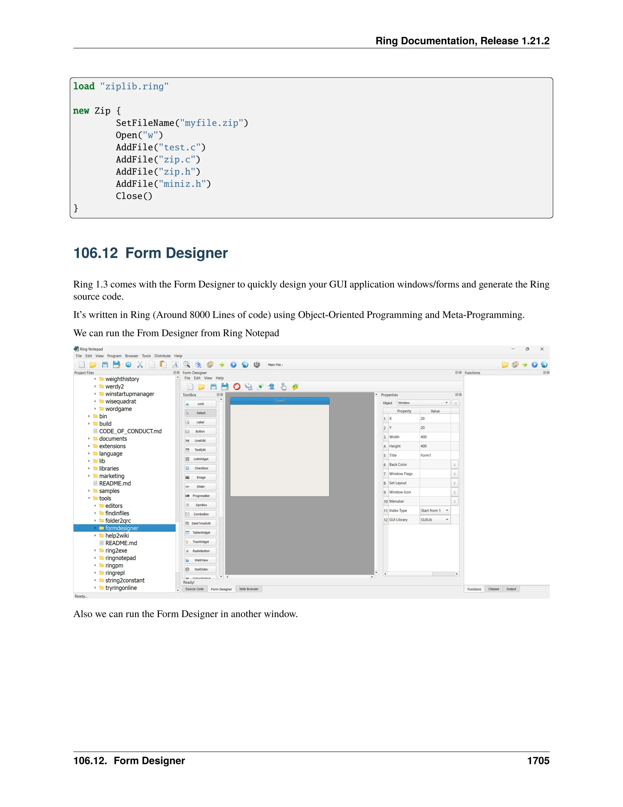Screen dimensions: 623x807
Task: Switch to the Source Code tab
Action: pos(194,589)
